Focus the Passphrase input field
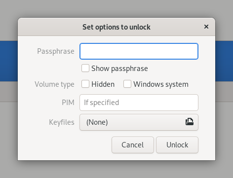233x178 pixels. click(x=139, y=51)
